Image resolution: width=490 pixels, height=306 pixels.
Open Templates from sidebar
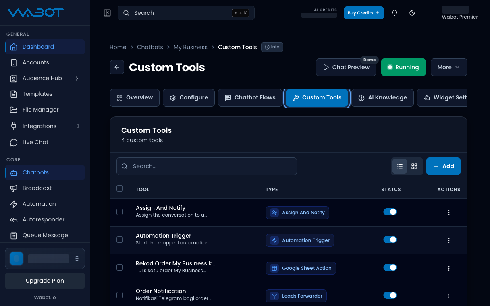pos(45,94)
